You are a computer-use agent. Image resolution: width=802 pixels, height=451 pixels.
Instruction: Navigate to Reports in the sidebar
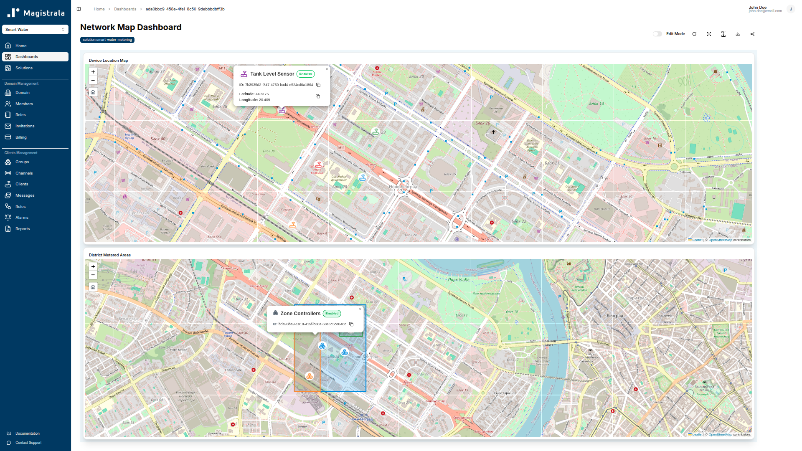pyautogui.click(x=23, y=228)
